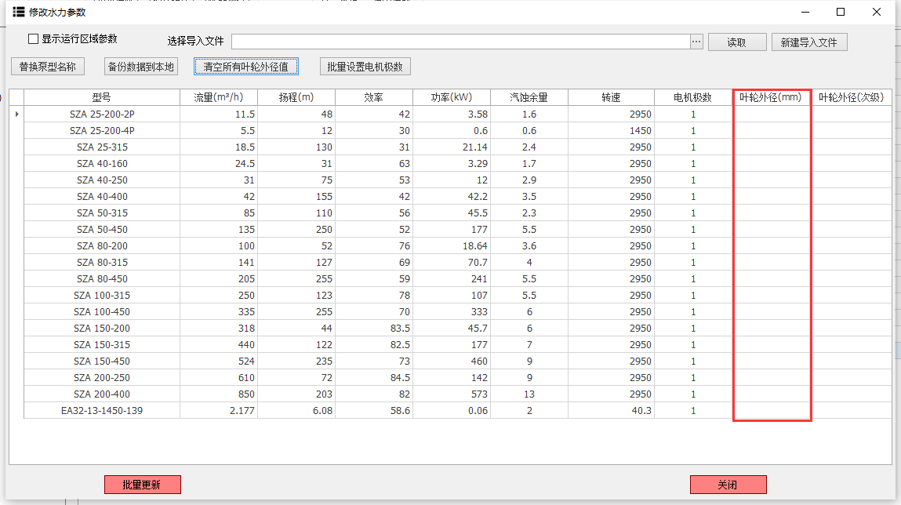Select the SZA 50-315 model cell
The image size is (901, 505).
coord(102,213)
